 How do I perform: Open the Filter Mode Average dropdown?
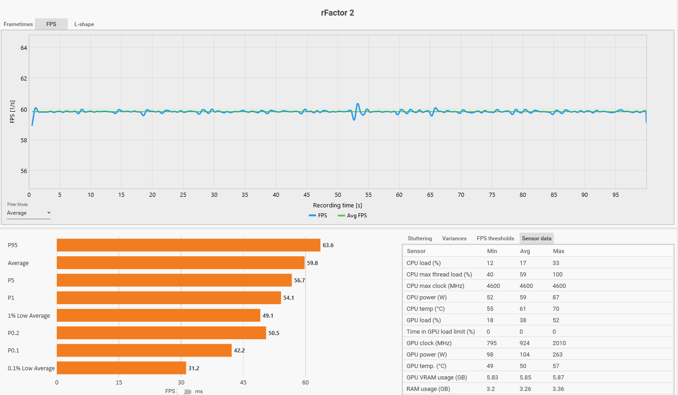[28, 213]
